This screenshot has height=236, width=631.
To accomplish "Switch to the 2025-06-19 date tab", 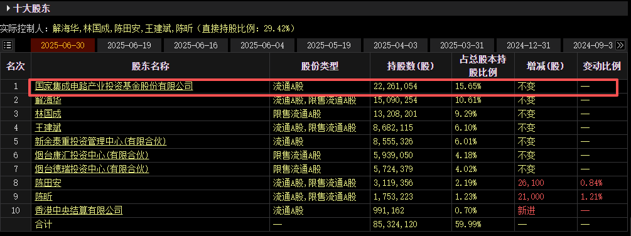I will coord(129,45).
